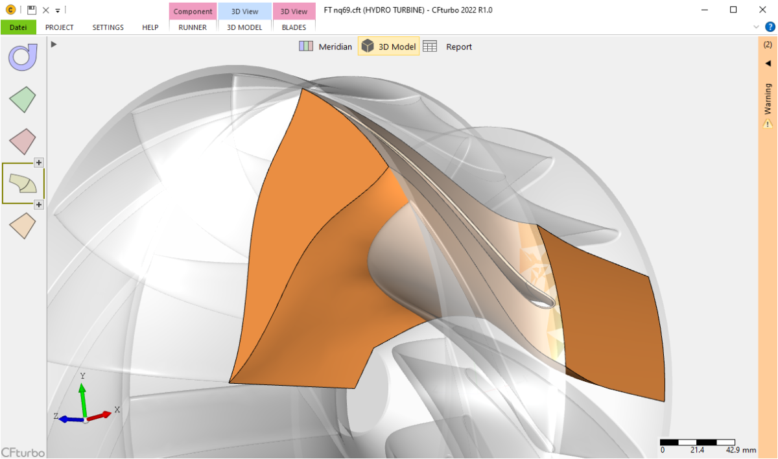
Task: Show the (2) warnings count
Action: click(x=768, y=45)
